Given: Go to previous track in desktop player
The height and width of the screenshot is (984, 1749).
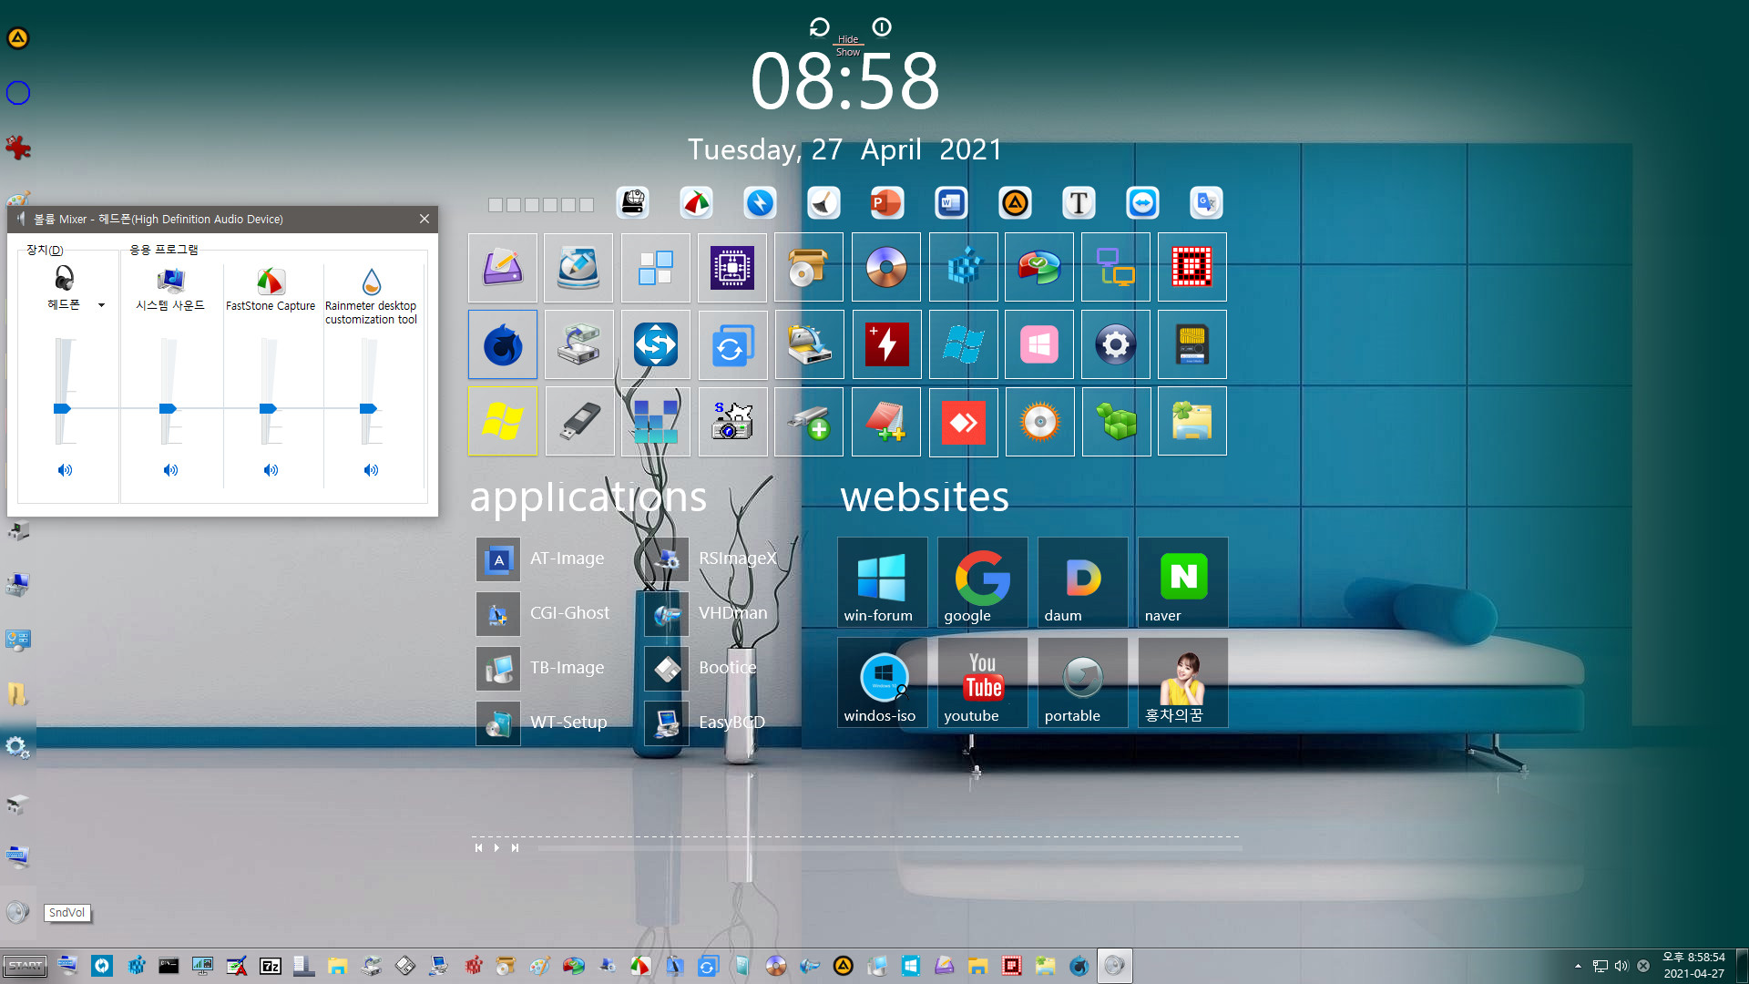Looking at the screenshot, I should pos(478,848).
